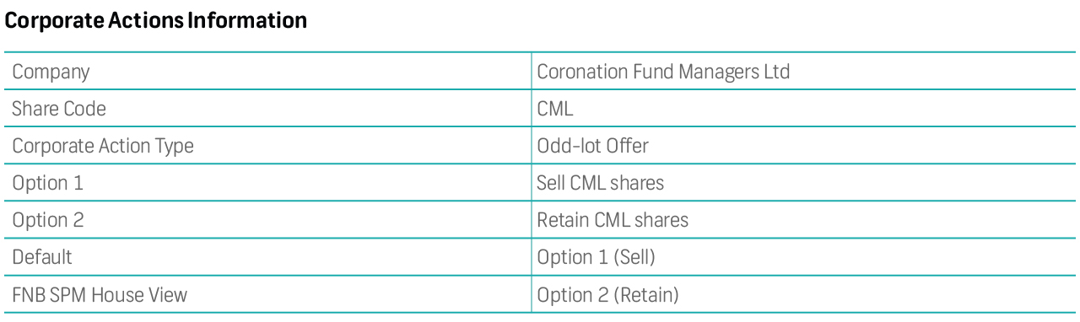1080x322 pixels.
Task: Select the Option 1 row label
Action: pyautogui.click(x=48, y=183)
